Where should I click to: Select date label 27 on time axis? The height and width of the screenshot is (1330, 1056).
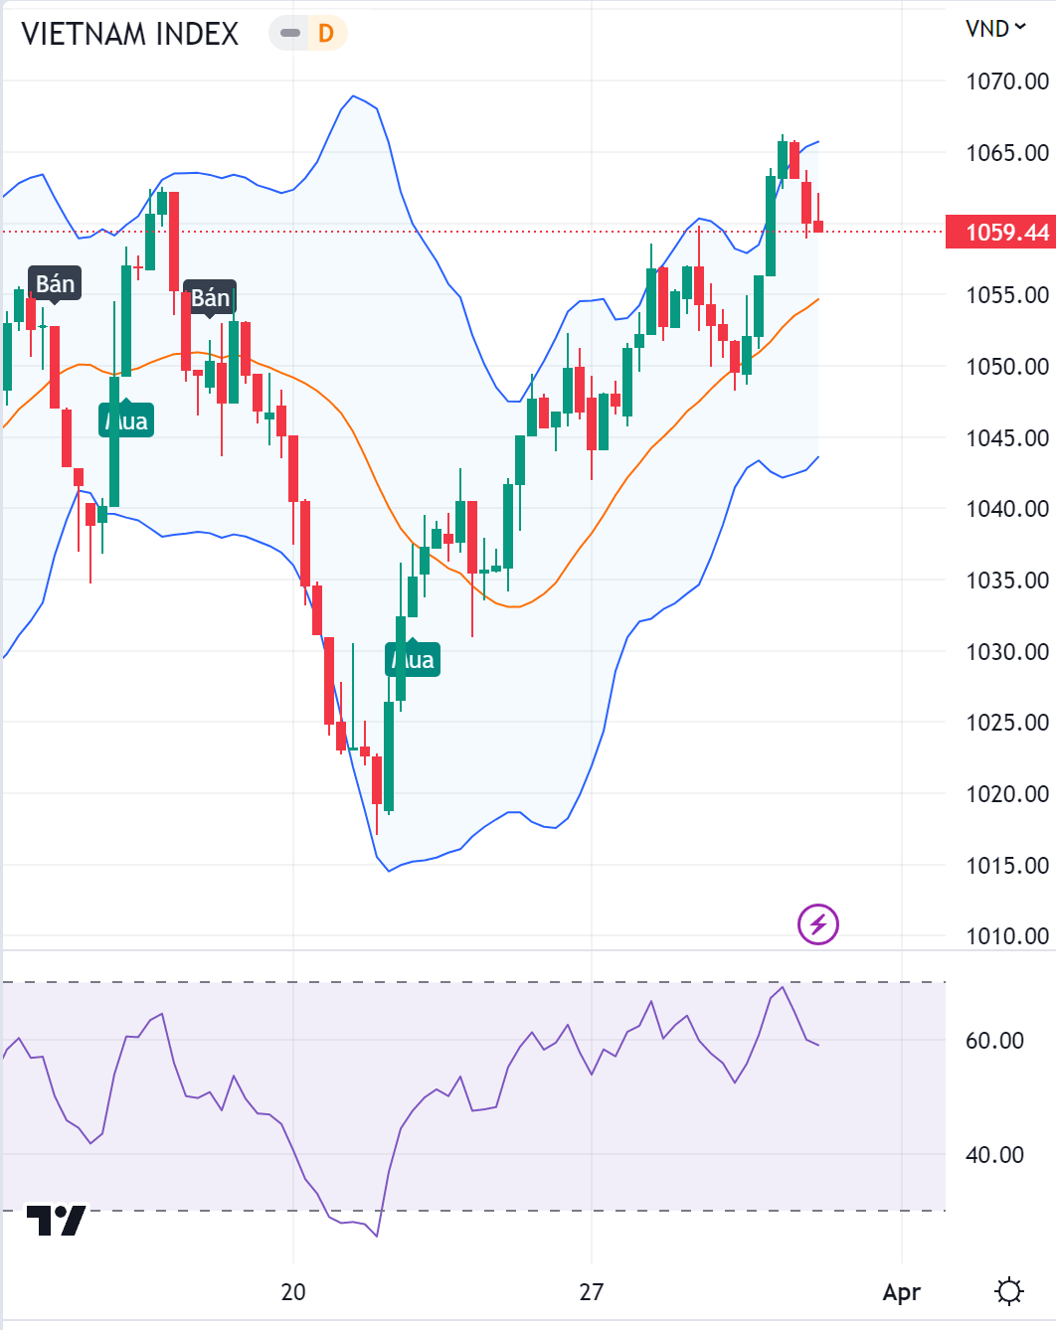(592, 1292)
